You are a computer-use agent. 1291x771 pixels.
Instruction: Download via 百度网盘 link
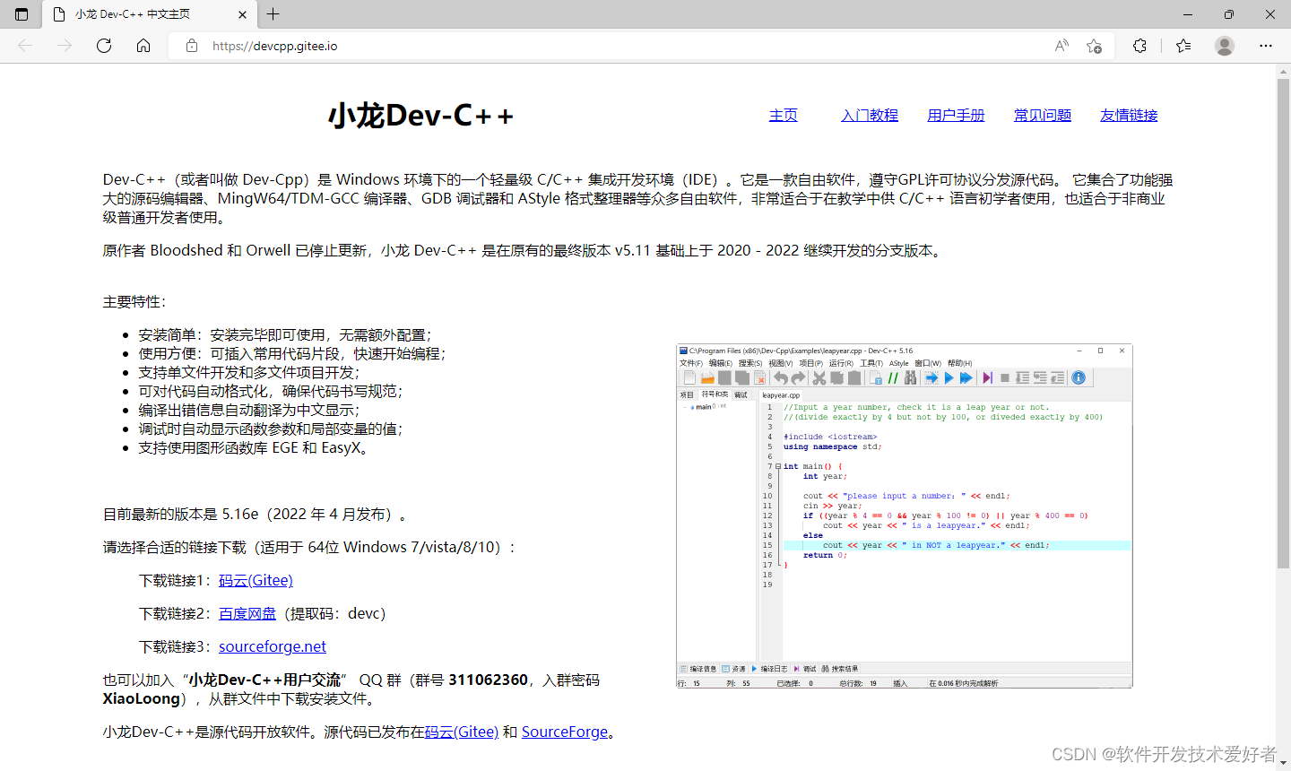point(247,614)
